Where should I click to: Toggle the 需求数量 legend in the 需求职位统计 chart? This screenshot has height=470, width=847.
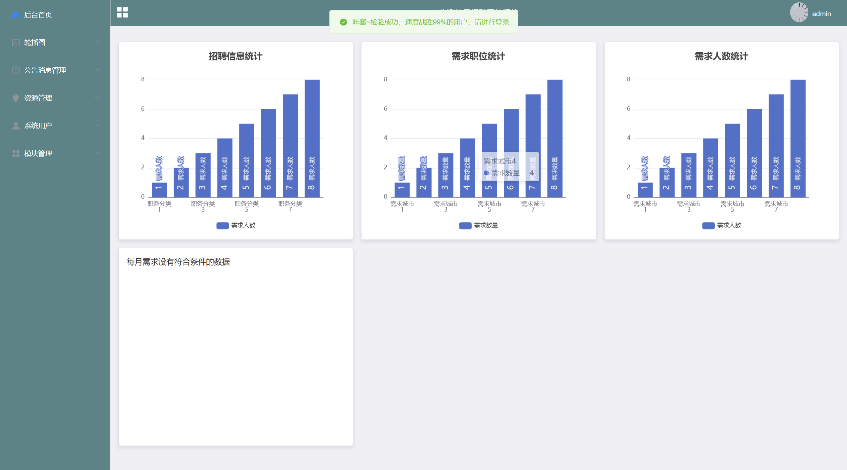[x=486, y=226]
